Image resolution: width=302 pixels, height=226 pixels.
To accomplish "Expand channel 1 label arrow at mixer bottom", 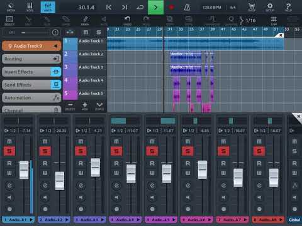I will click(x=31, y=220).
